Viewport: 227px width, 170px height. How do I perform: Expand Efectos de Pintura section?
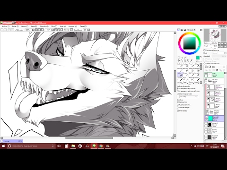click(204, 50)
